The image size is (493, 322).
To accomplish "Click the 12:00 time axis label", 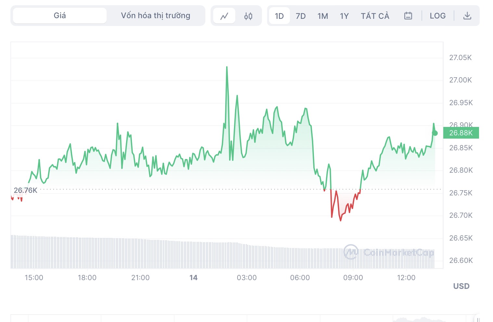I will [406, 278].
